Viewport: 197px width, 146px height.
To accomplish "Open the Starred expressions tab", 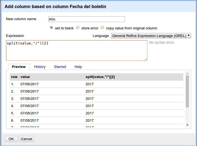I will pos(60,67).
